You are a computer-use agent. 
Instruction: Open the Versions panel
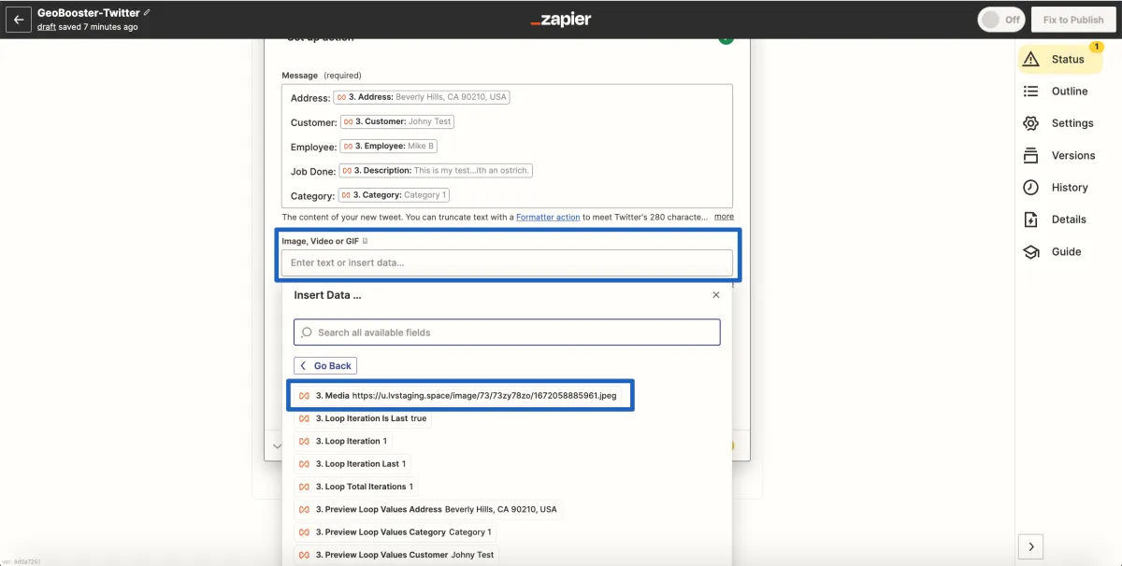click(x=1060, y=155)
